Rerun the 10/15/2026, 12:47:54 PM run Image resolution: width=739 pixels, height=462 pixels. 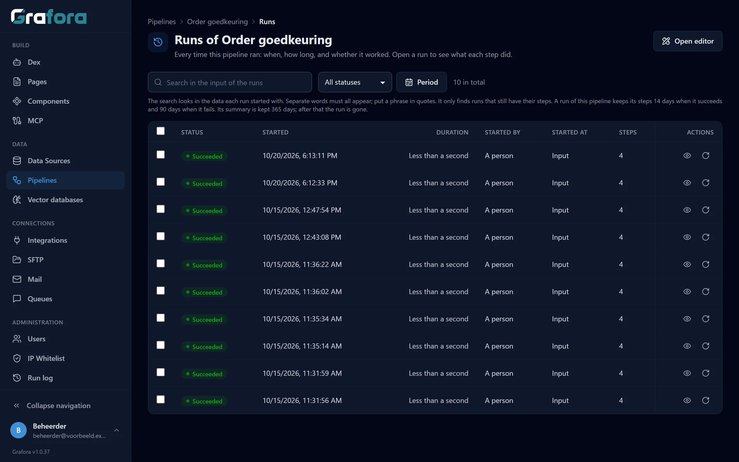(x=706, y=210)
